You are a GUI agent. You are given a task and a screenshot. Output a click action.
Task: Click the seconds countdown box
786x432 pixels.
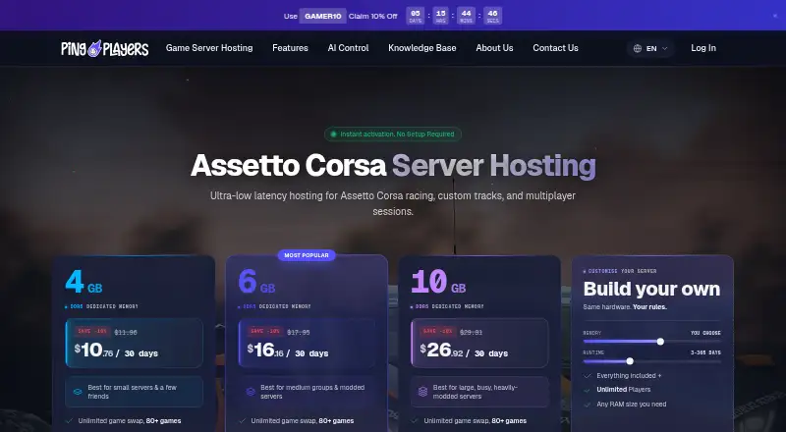492,16
